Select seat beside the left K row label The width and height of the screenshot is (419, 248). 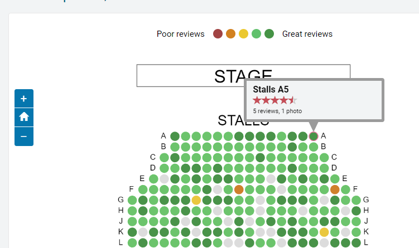coord(132,232)
